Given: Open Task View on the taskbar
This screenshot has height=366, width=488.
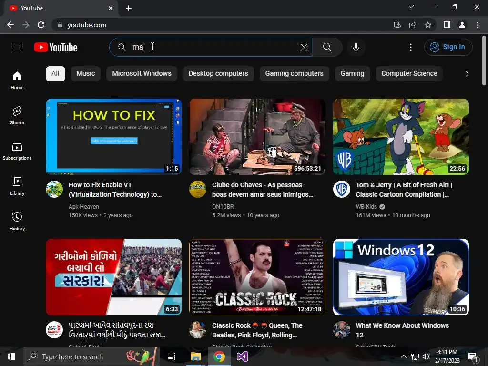Looking at the screenshot, I should 172,356.
